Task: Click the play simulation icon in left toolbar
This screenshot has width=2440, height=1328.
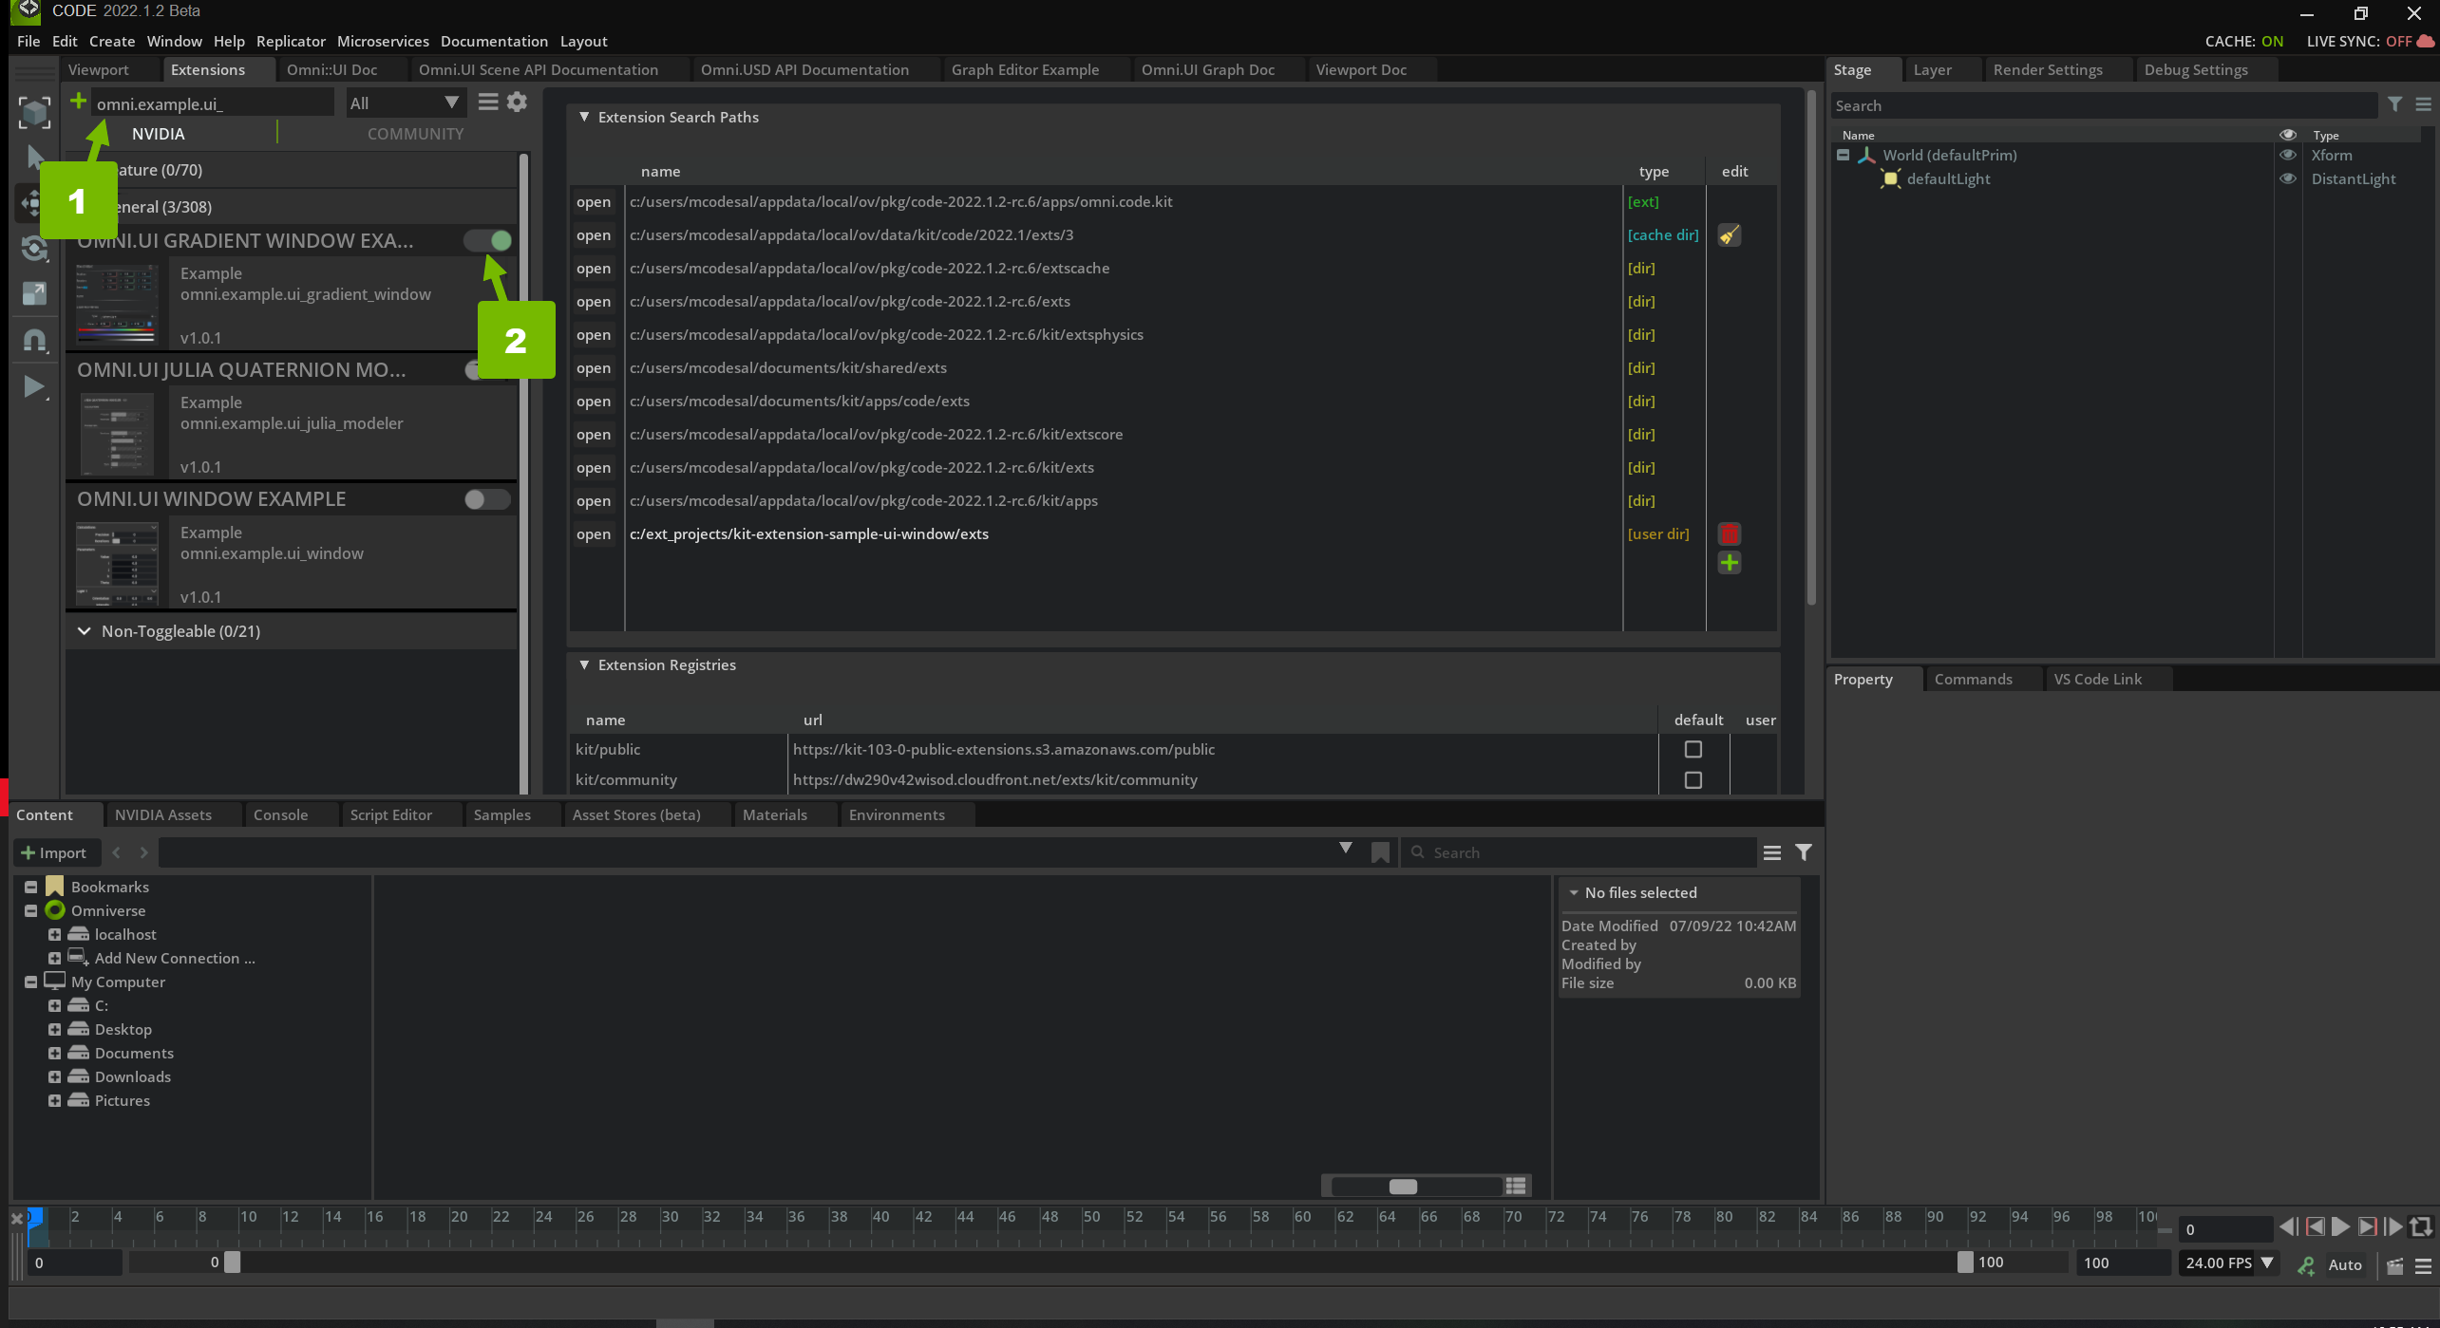Action: (34, 387)
